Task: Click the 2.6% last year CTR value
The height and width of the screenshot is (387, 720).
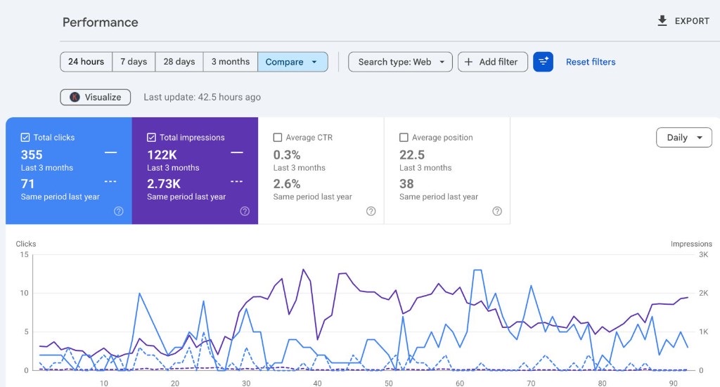Action: [287, 184]
